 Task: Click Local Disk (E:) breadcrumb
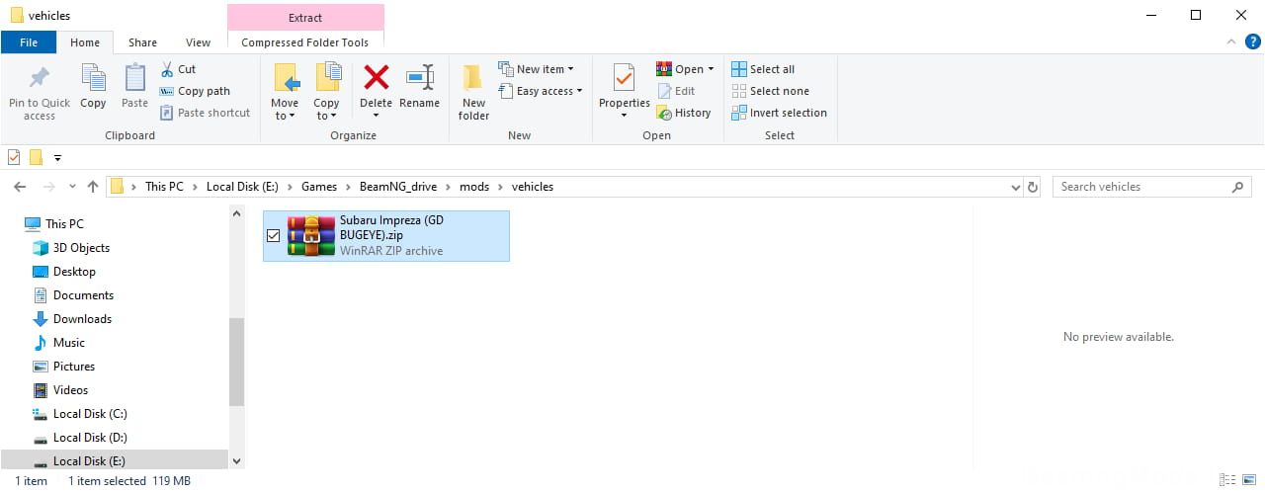coord(242,187)
